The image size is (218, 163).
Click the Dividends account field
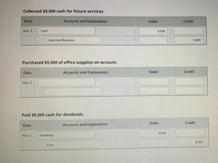67,135
